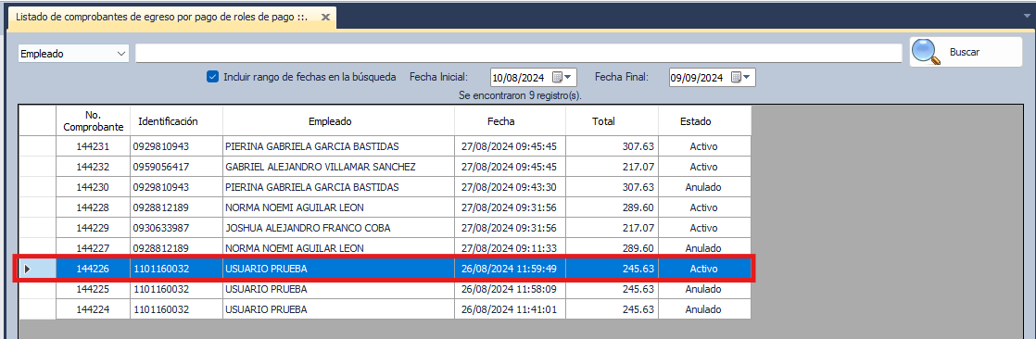Click Estado Activo in row 144229
Screen dimensions: 1036x339
click(x=703, y=228)
